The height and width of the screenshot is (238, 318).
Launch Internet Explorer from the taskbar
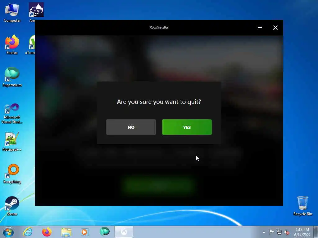28,232
